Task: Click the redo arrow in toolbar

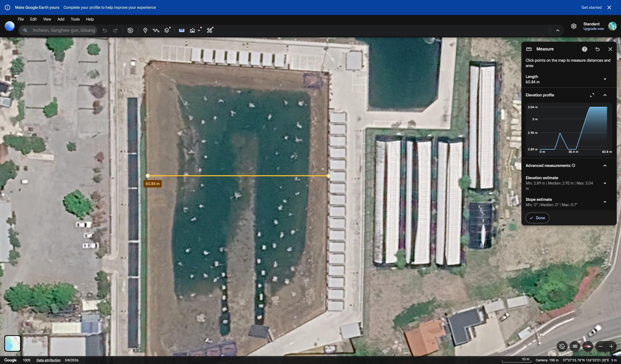Action: point(115,30)
